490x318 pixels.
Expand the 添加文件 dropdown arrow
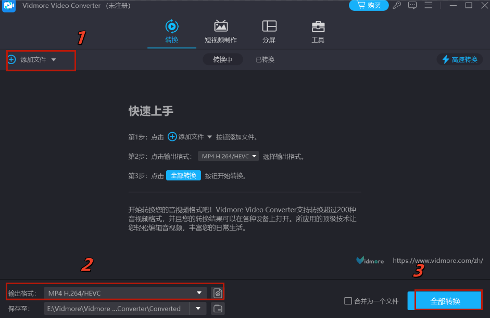pyautogui.click(x=52, y=59)
